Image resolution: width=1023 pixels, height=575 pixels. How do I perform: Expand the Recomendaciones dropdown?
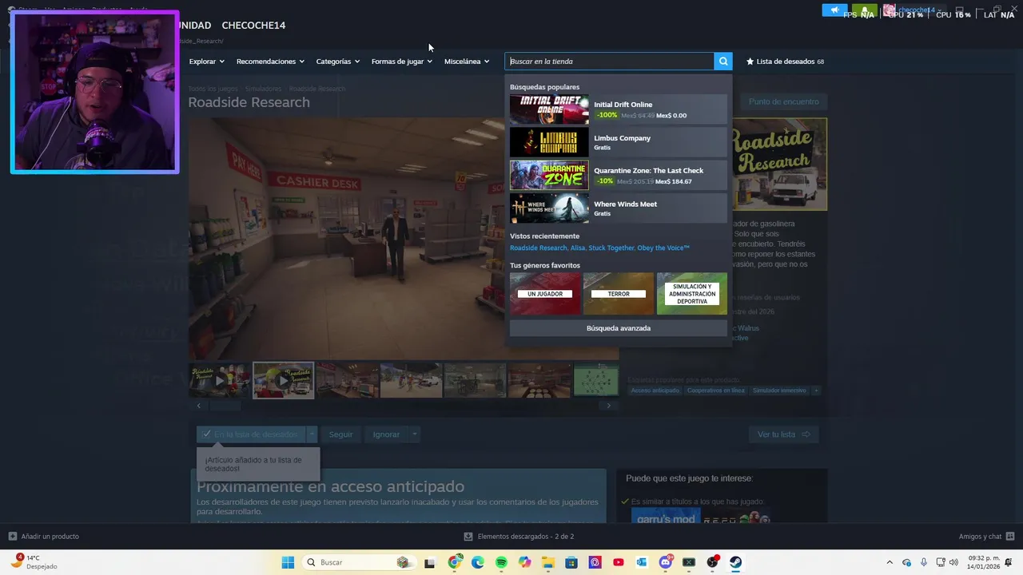coord(270,61)
